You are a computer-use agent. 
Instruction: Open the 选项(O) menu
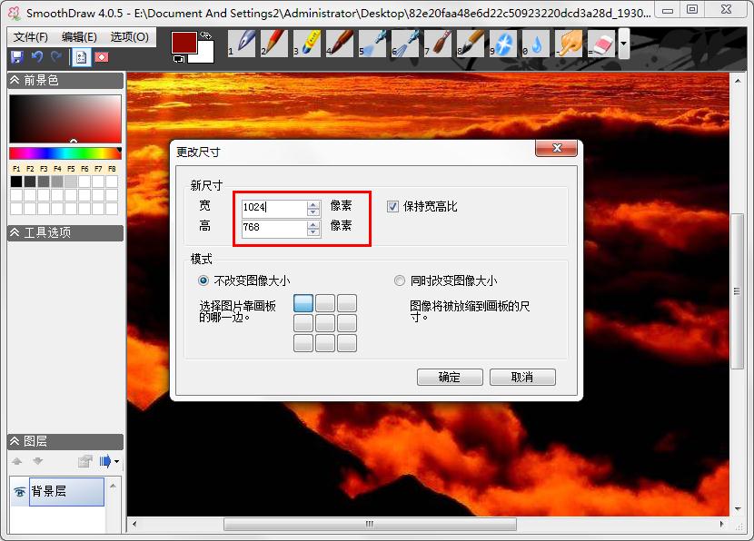tap(129, 37)
